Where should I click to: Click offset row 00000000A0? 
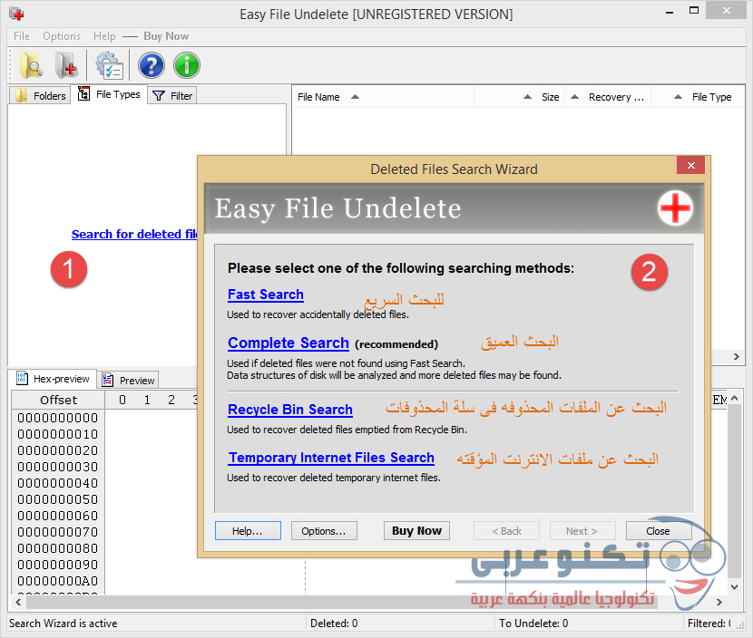[58, 581]
